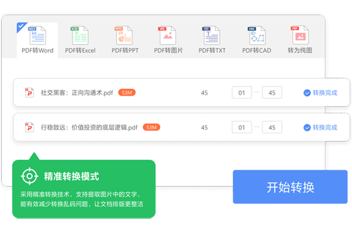Viewport: 352px width, 234px height.
Task: Choose the PDF转PPT conversion icon
Action: 124,36
